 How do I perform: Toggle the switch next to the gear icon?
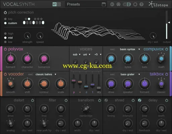(x=127, y=4)
